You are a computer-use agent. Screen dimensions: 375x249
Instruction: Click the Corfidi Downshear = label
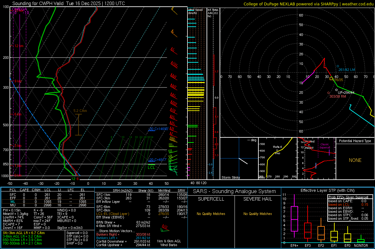(x=112, y=241)
